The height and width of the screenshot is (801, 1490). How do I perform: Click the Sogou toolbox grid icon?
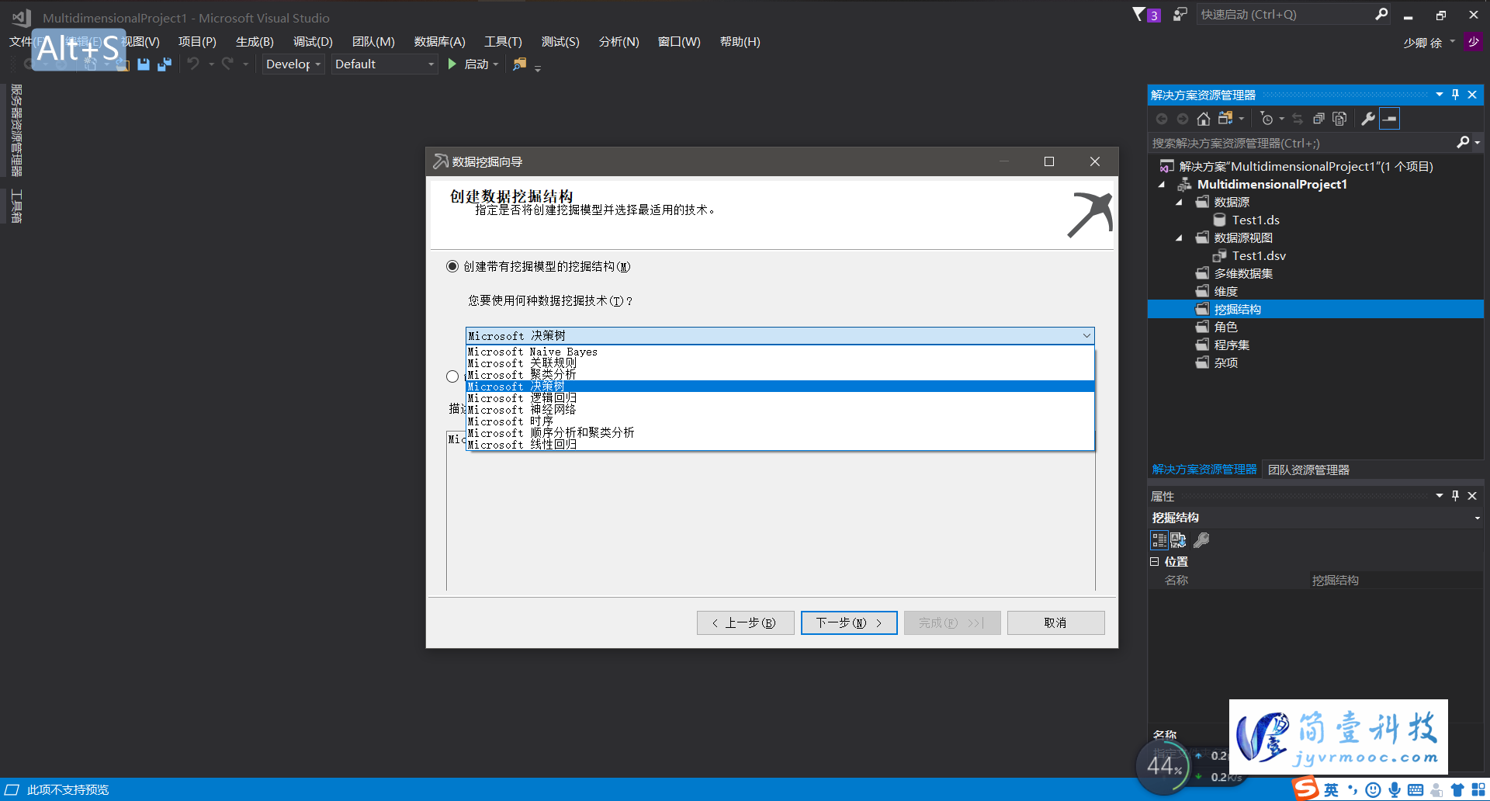(1478, 790)
